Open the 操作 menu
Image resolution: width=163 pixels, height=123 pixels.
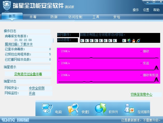pos(136,10)
